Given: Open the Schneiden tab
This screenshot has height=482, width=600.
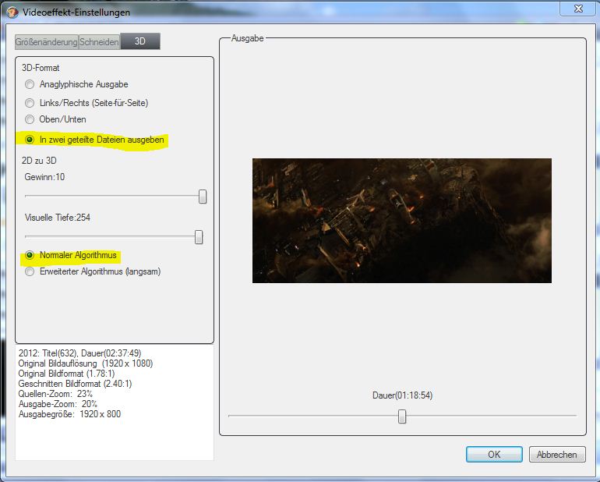Looking at the screenshot, I should 99,42.
